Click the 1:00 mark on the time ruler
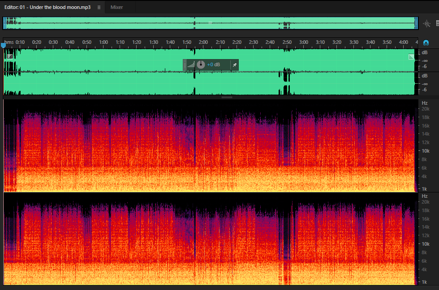Image resolution: width=439 pixels, height=290 pixels. tap(103, 42)
